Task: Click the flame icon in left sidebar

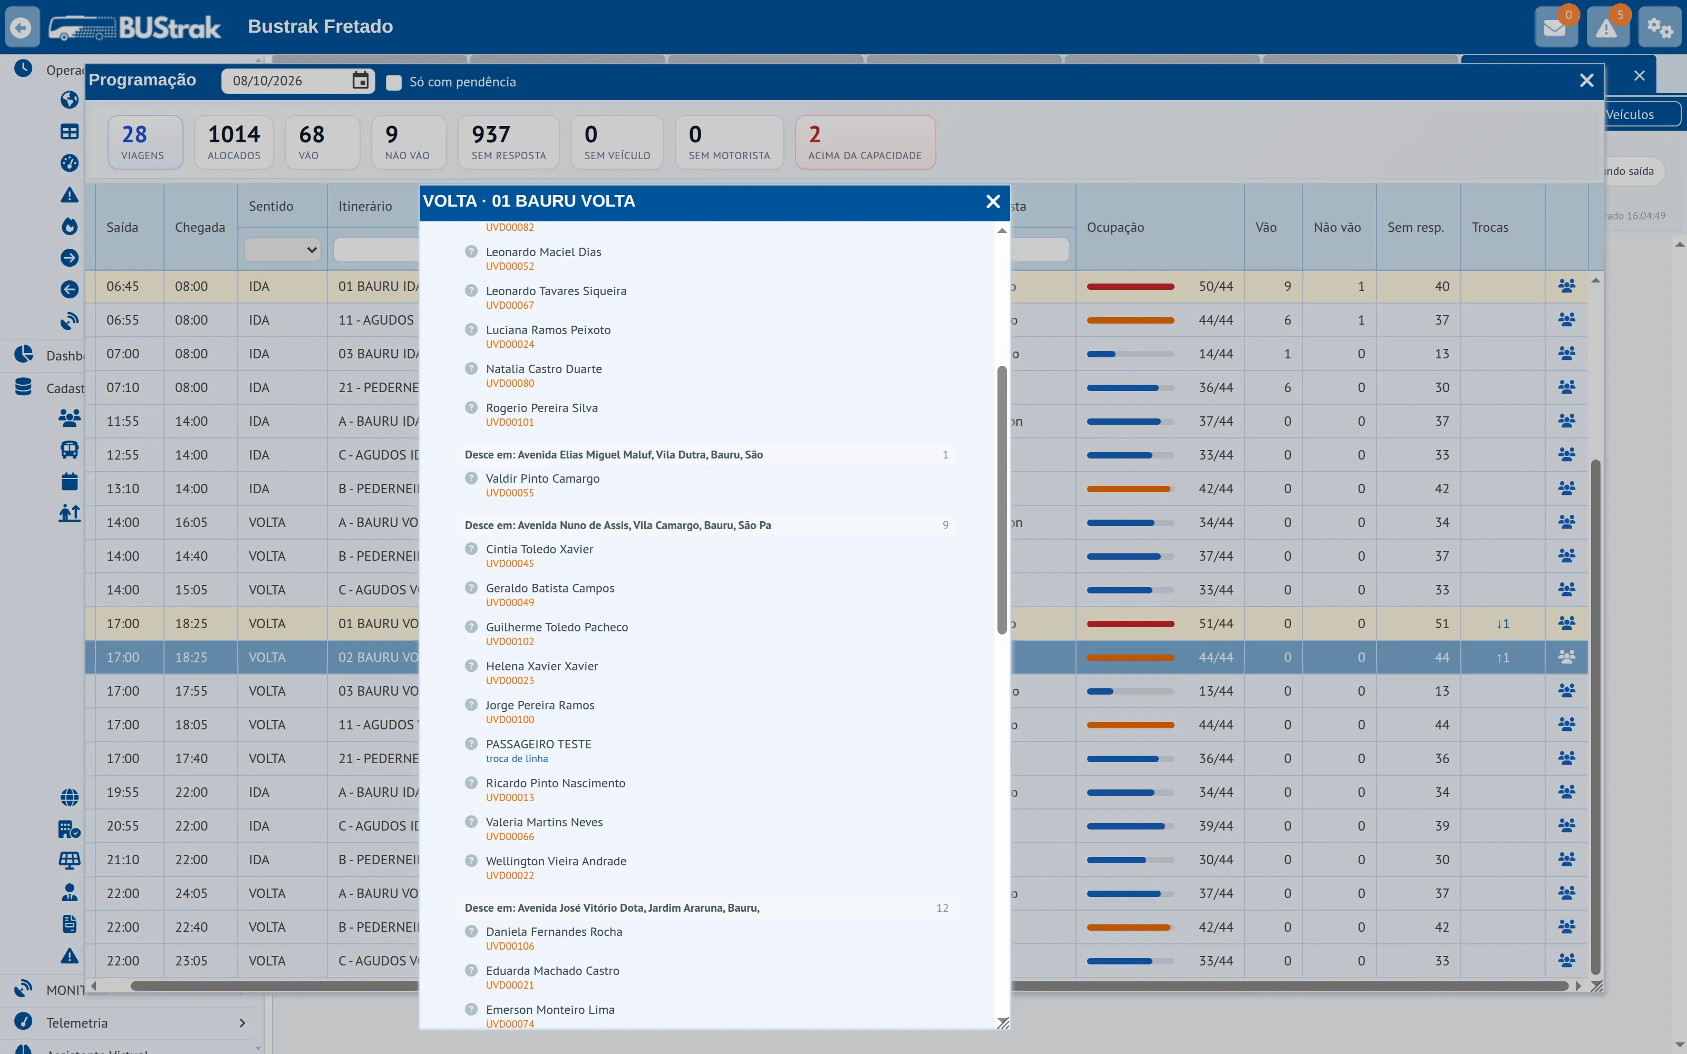Action: [69, 226]
